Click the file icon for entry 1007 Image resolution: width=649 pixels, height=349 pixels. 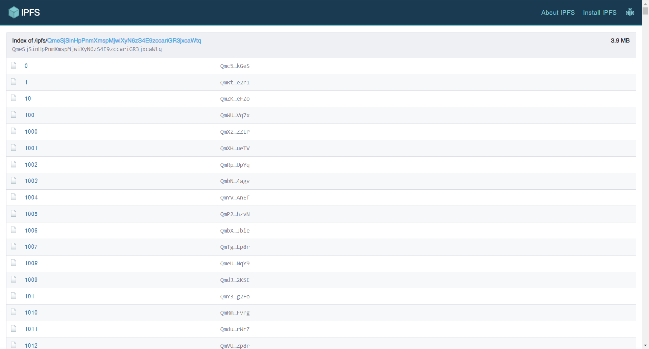(14, 246)
